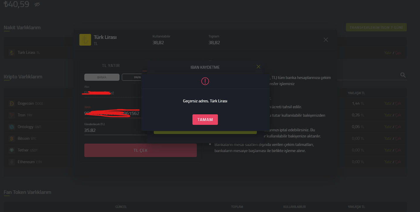Click the 0,00 TL value in the Bitcoin row
The image size is (420, 212).
[x=358, y=139]
